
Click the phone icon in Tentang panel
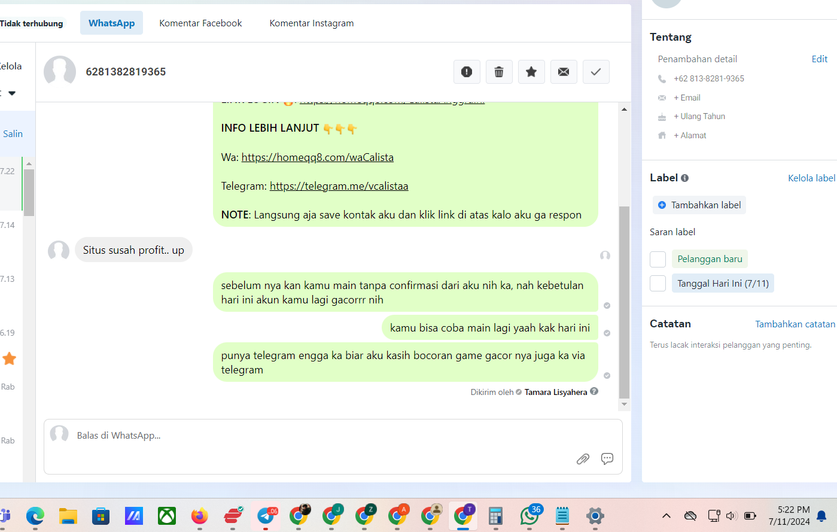662,79
